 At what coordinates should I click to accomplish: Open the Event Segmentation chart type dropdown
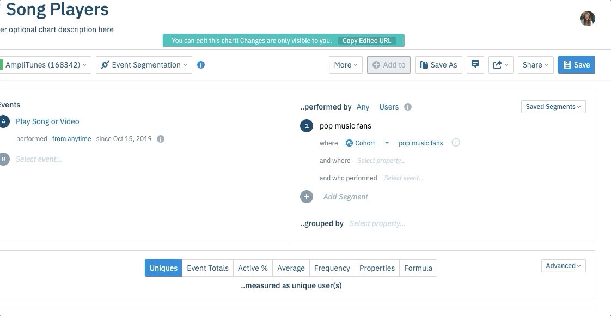point(144,65)
